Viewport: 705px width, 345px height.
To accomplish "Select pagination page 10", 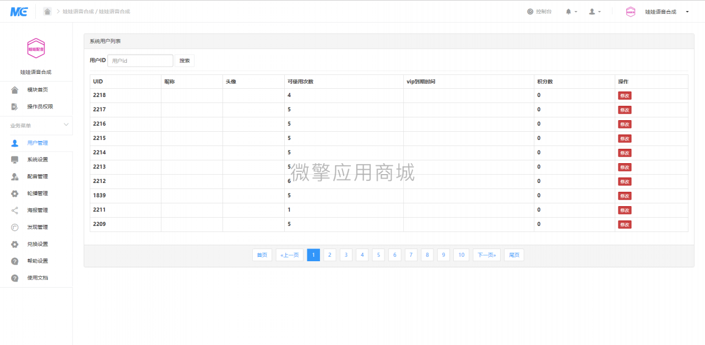I will [462, 255].
